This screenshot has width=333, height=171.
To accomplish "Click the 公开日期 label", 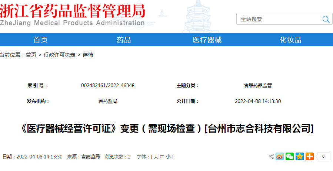I will (188, 101).
